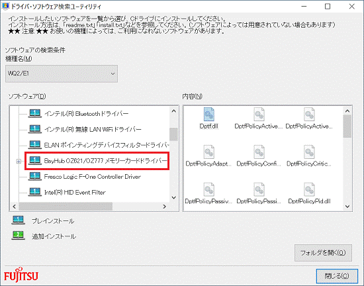Select the second DptfPolicyActive file icon
The image size is (364, 286).
click(x=309, y=115)
